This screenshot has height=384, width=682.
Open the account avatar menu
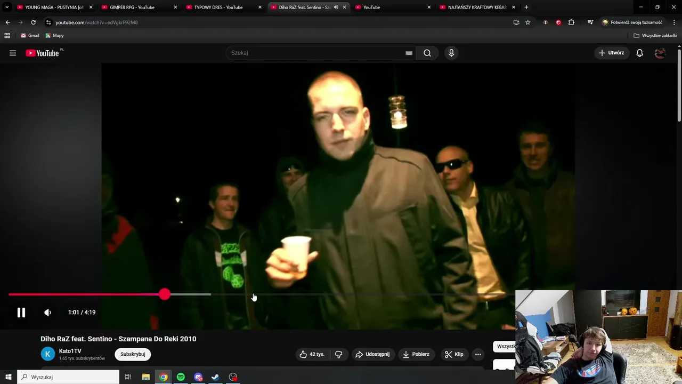[660, 53]
